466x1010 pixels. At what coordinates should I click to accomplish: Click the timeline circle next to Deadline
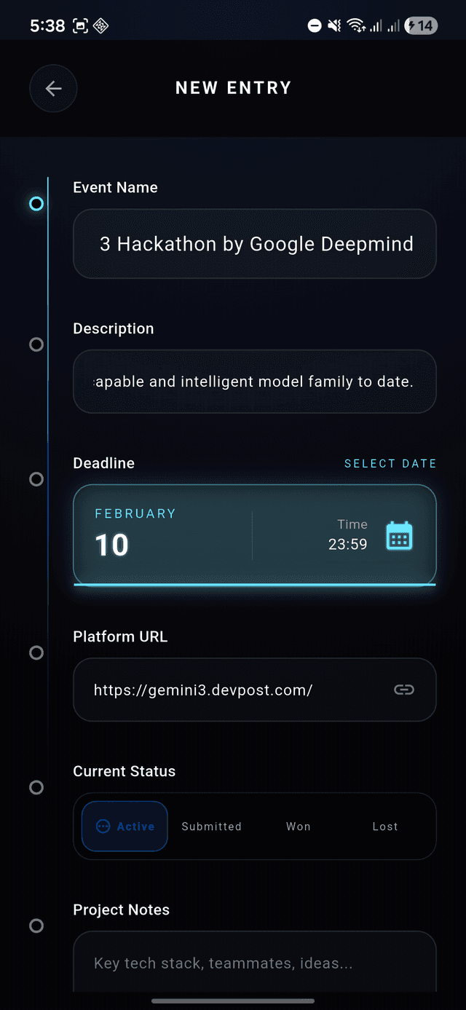coord(36,479)
